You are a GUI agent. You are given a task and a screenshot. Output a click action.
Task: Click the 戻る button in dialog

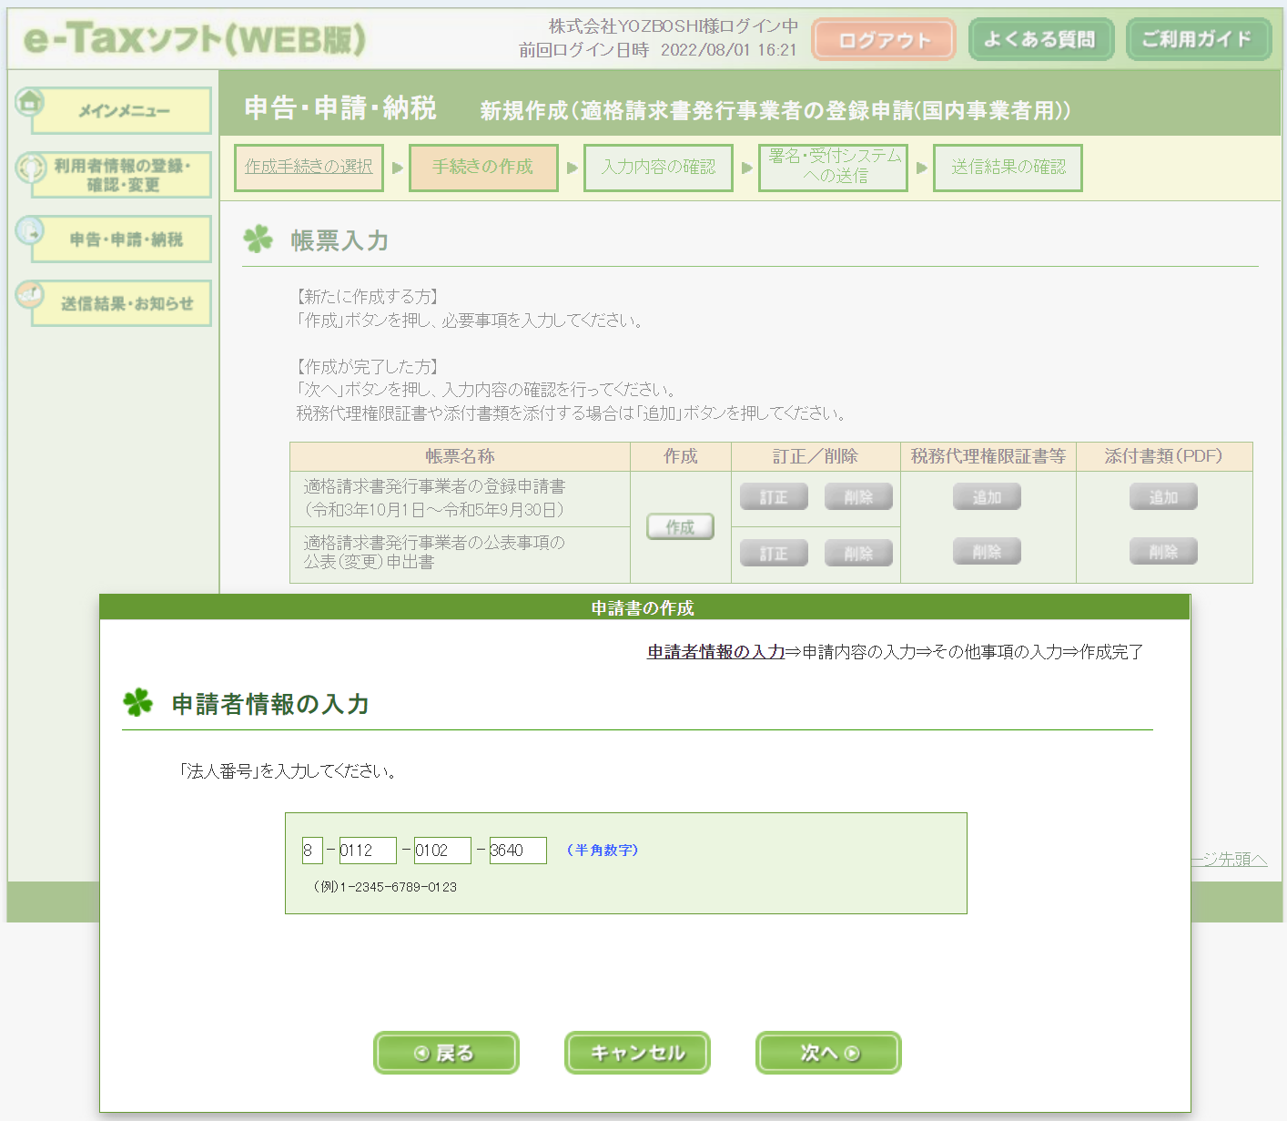[446, 1053]
